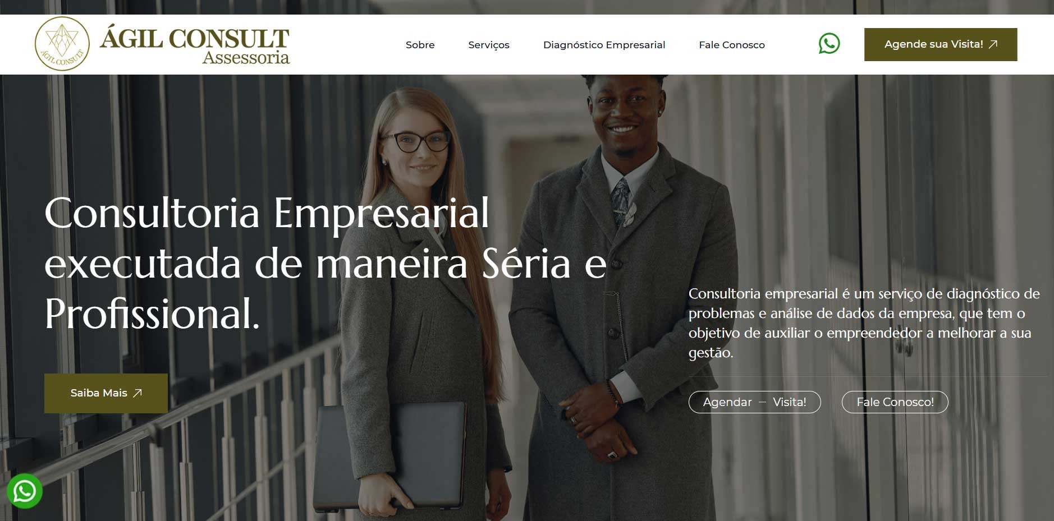Click the ÁGIL CONSULT Assessoria wordmark
Screen dimensions: 1054x521
[195, 46]
